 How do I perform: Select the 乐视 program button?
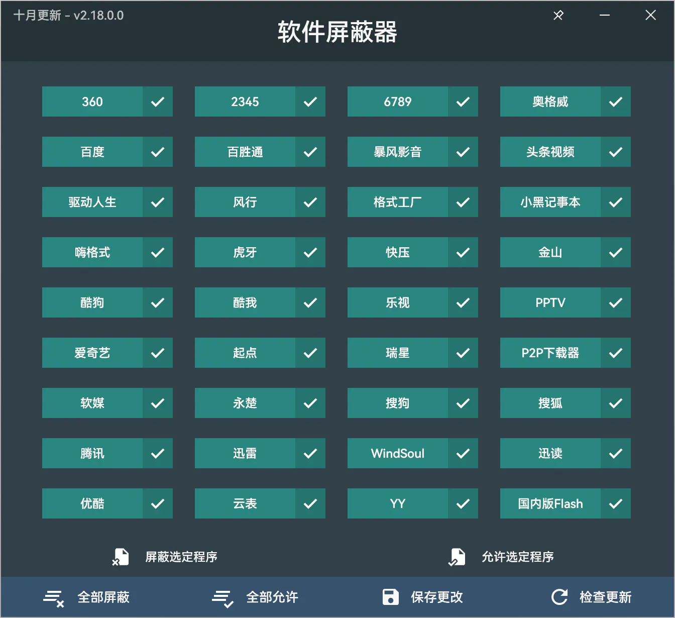398,302
